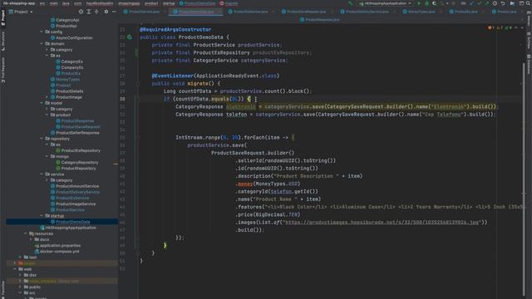
Task: Select CategoryRepository in project tree
Action: 80,163
